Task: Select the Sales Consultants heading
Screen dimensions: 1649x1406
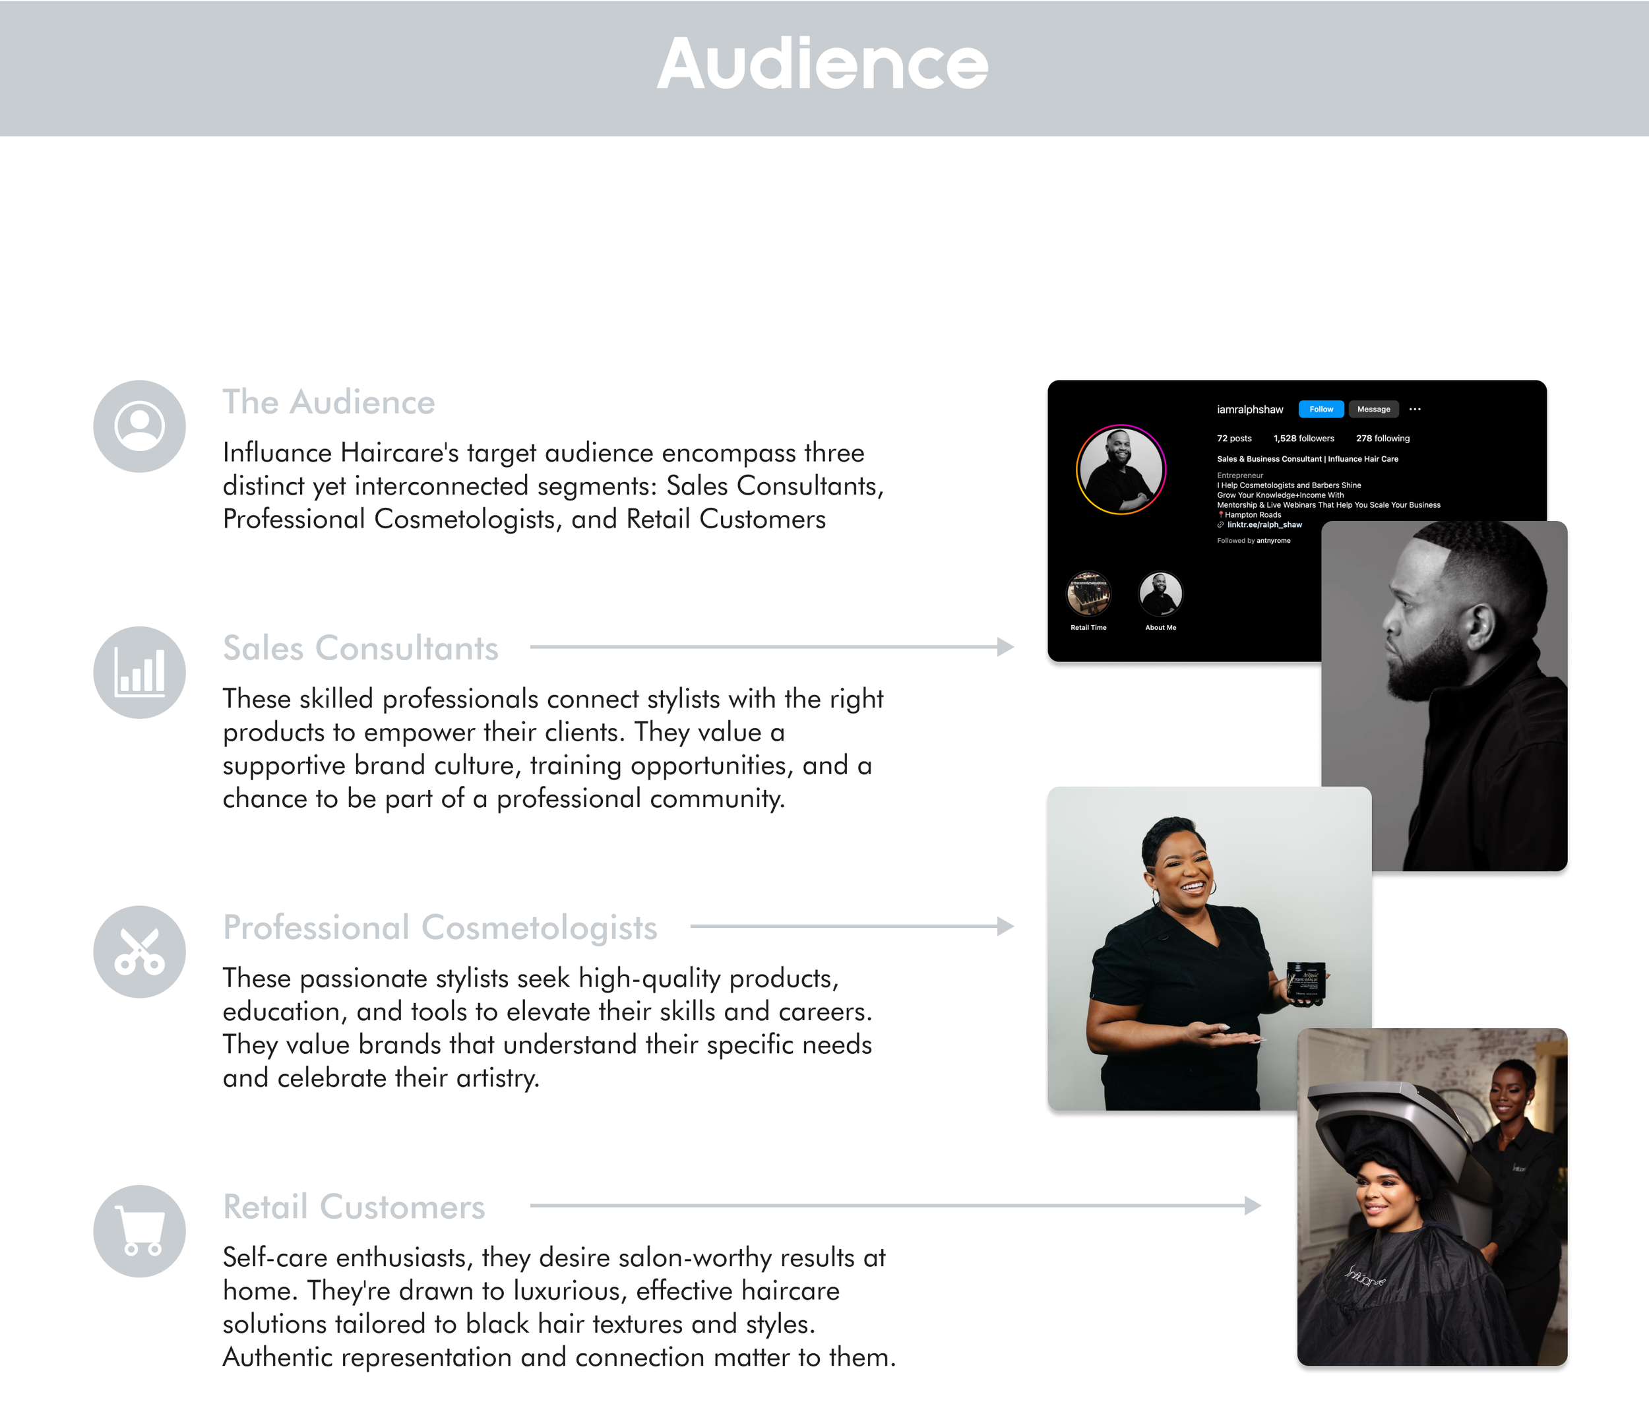Action: tap(361, 648)
